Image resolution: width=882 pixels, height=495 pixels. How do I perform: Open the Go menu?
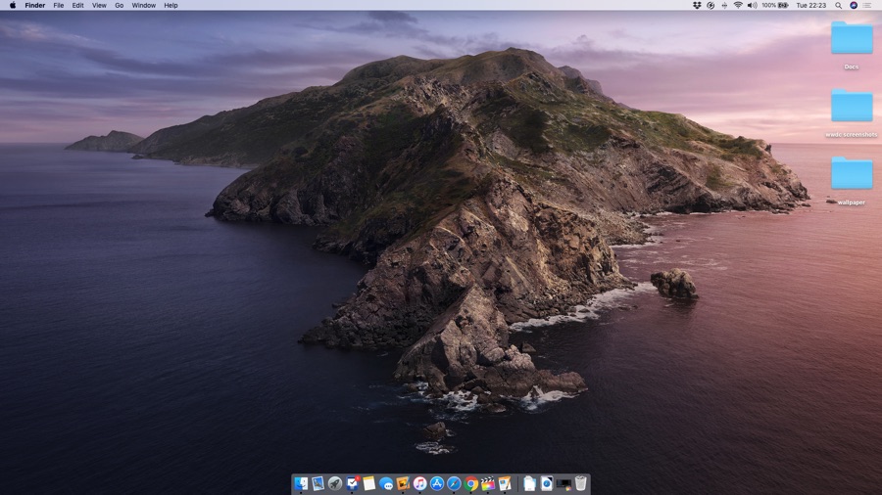pyautogui.click(x=120, y=5)
